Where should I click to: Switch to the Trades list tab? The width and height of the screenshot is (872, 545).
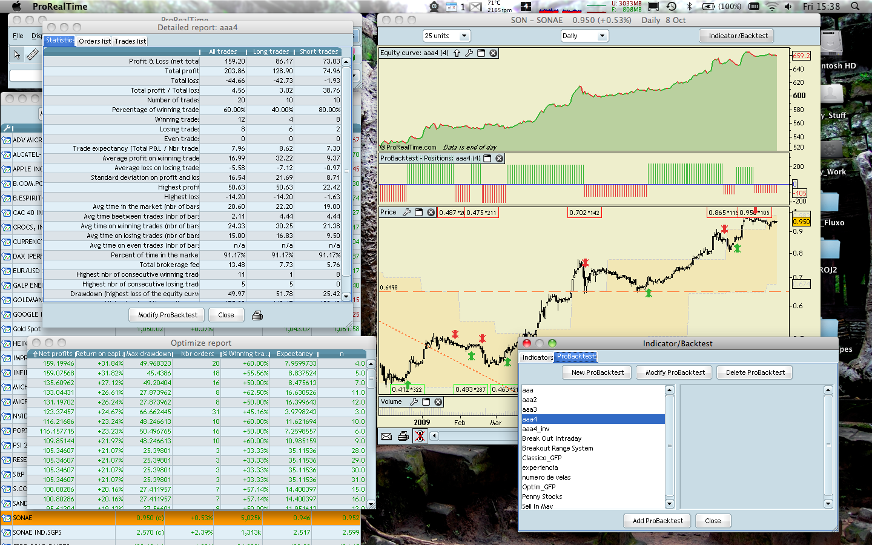[130, 41]
